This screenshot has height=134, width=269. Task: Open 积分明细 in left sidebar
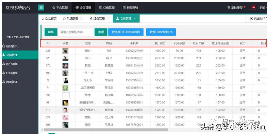coord(20,64)
